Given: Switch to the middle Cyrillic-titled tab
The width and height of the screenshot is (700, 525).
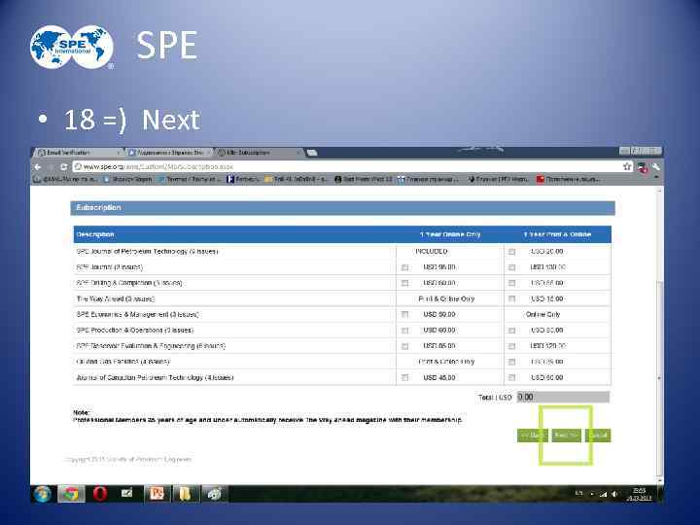Looking at the screenshot, I should (x=169, y=153).
